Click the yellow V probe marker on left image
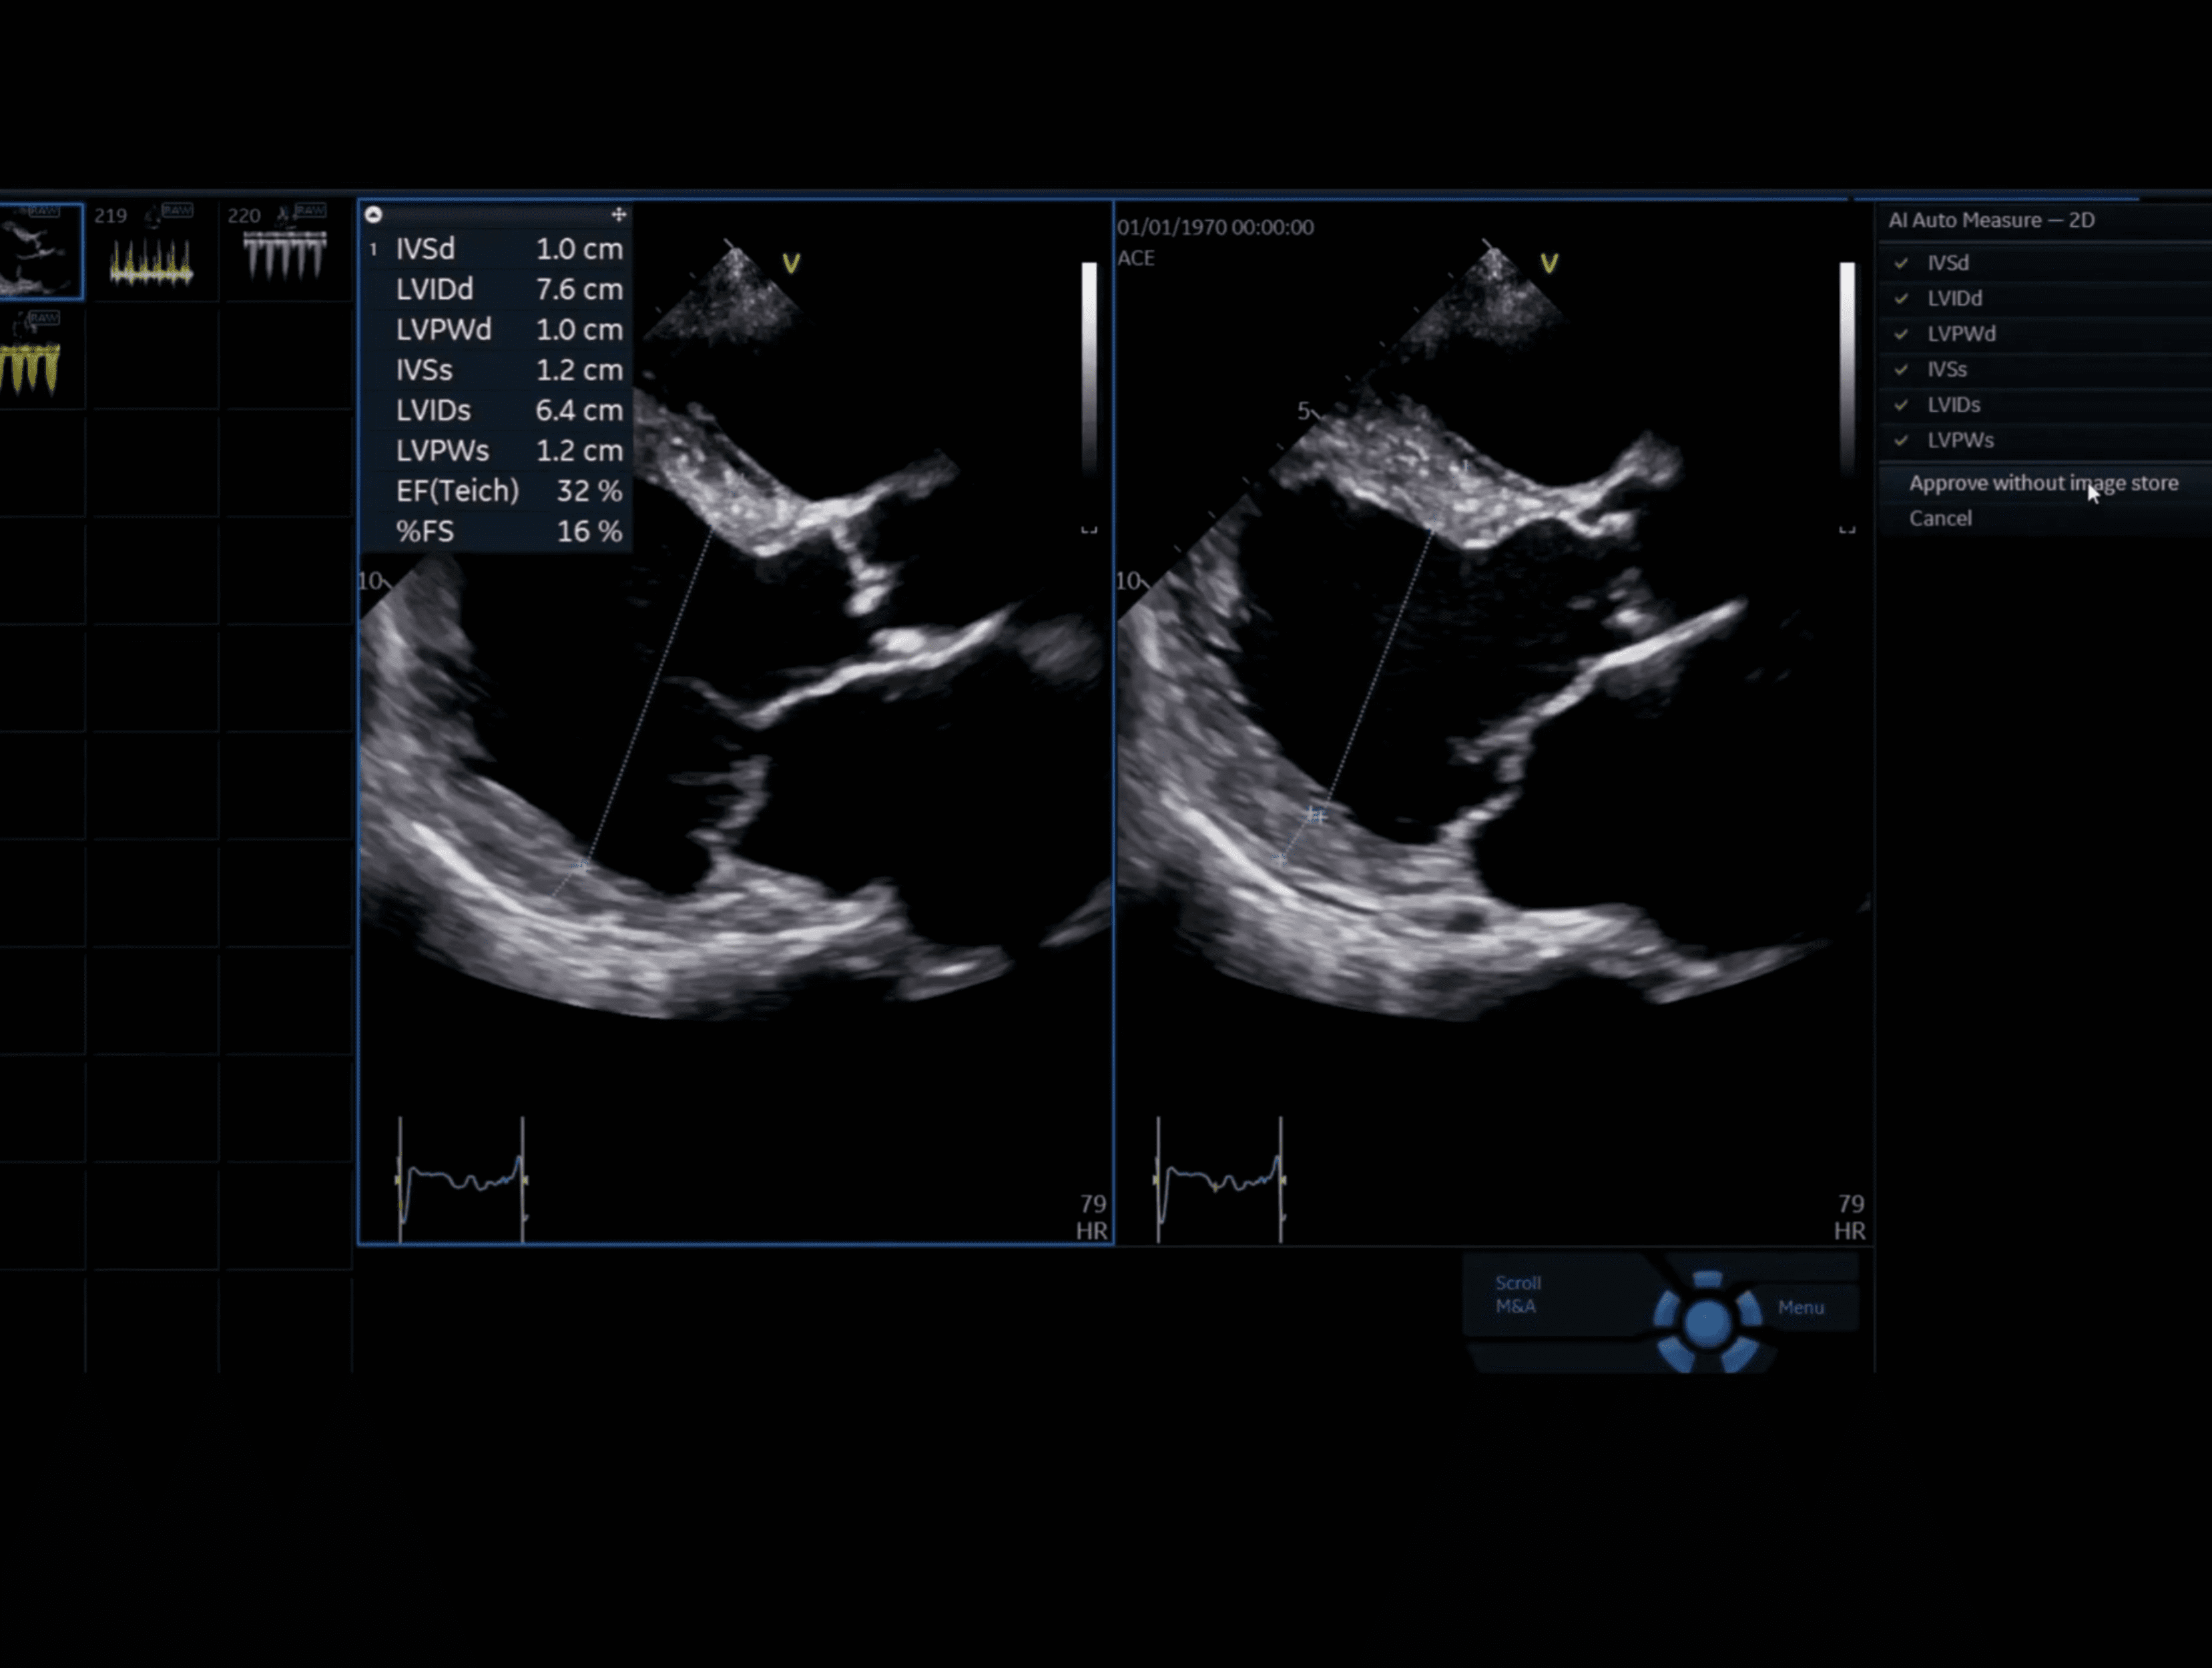 coord(791,264)
